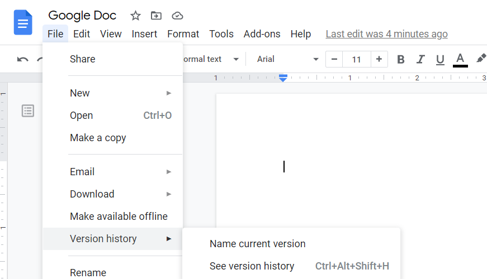The width and height of the screenshot is (487, 279).
Task: Open the Add-ons menu
Action: click(x=262, y=34)
